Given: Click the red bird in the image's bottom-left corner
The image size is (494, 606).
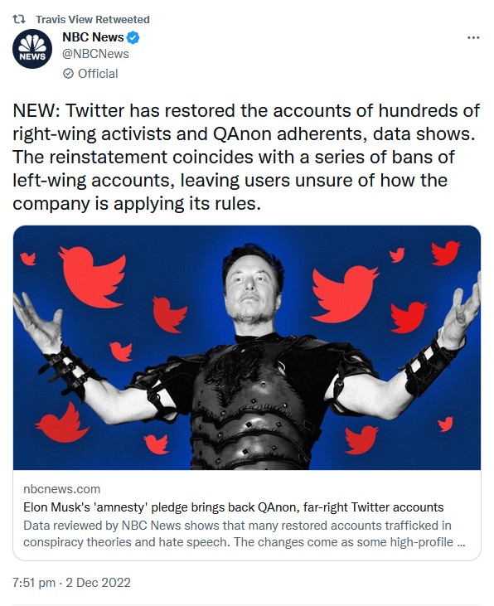Looking at the screenshot, I should 62,423.
